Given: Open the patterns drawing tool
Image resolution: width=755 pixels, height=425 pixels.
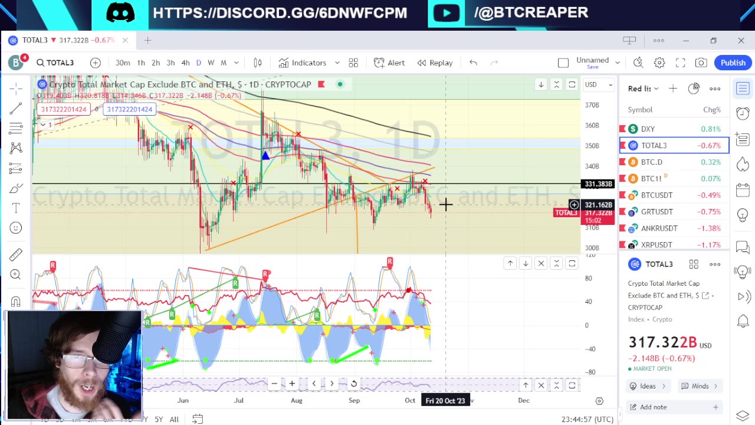Looking at the screenshot, I should click(x=16, y=148).
